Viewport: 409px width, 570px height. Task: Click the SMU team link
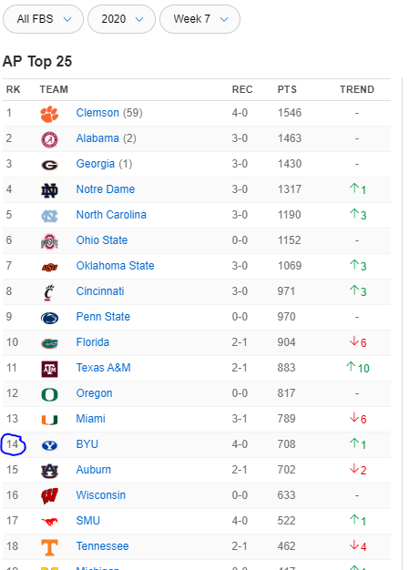[88, 521]
